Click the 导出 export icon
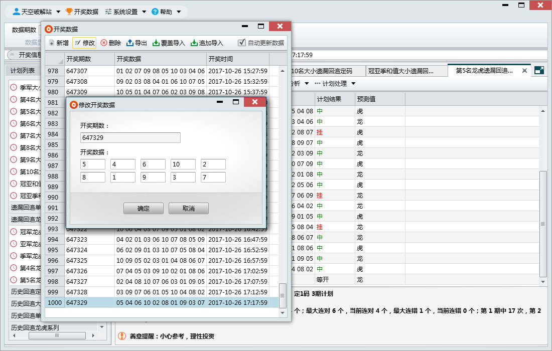552x351 pixels. tap(129, 43)
